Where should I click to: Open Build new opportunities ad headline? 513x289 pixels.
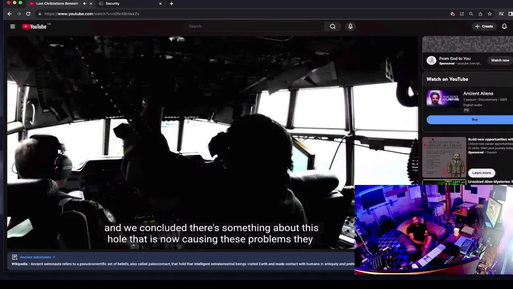coord(490,139)
